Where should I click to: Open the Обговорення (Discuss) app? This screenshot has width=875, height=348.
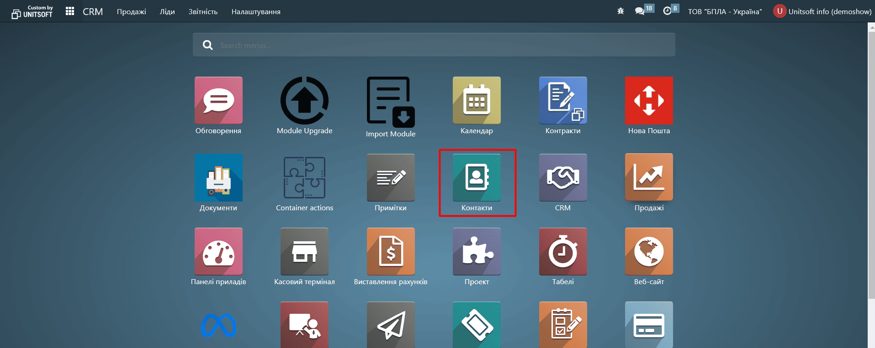pyautogui.click(x=218, y=100)
